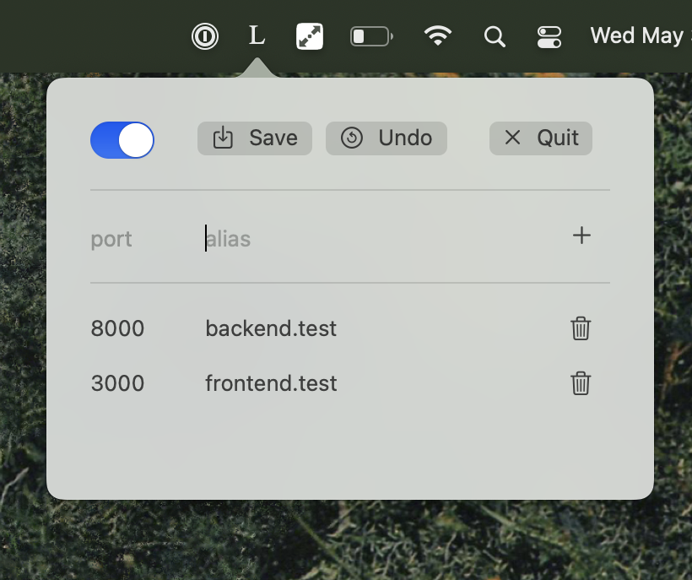The image size is (692, 580).
Task: Open the battery status menu
Action: pos(371,36)
